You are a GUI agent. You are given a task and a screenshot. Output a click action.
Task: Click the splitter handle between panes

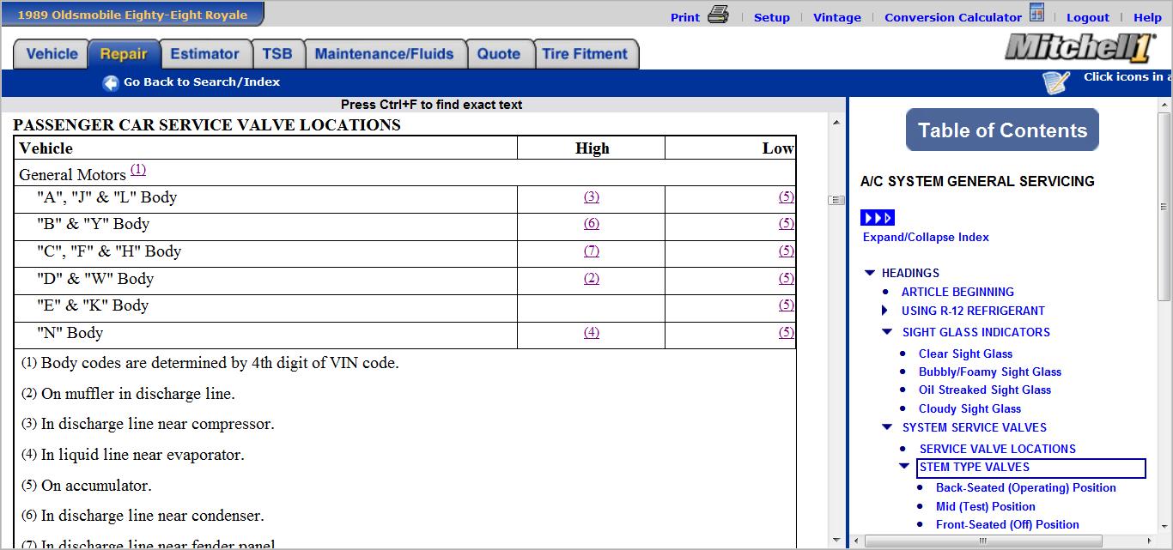point(836,201)
